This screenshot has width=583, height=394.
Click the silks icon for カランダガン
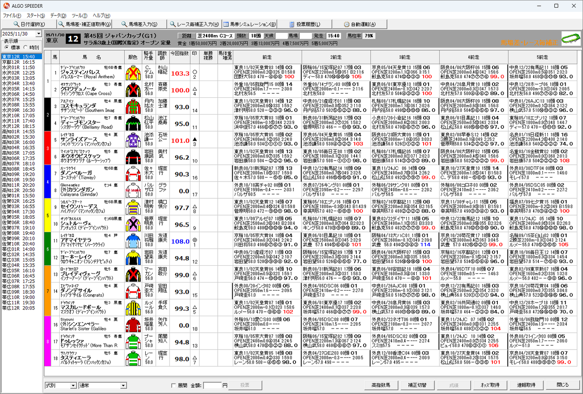coord(133,191)
